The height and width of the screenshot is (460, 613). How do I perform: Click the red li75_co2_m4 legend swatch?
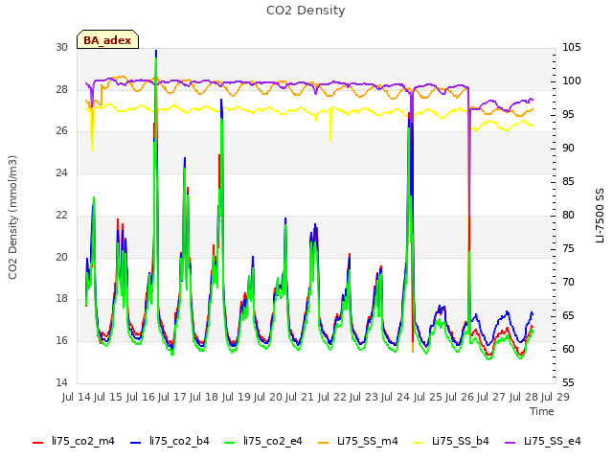coord(38,443)
